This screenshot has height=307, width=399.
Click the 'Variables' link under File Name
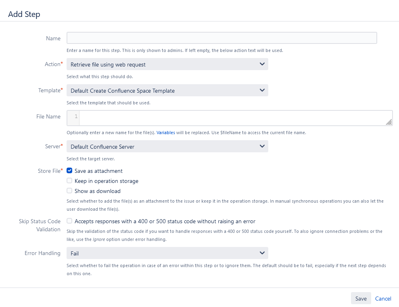[x=165, y=132]
